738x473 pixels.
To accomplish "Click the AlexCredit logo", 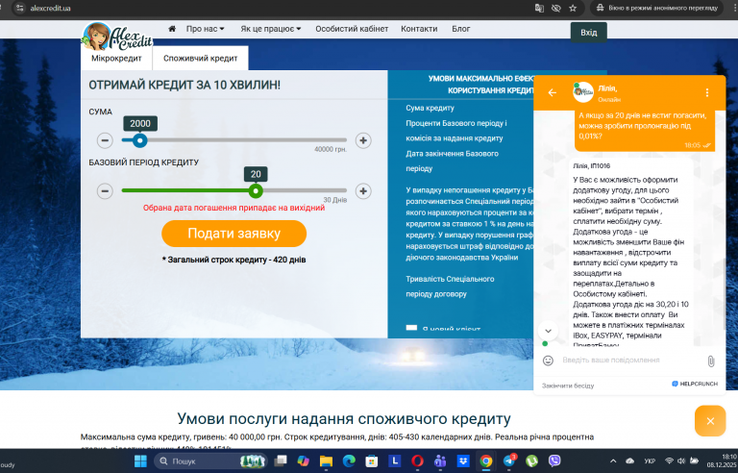I will click(x=117, y=37).
